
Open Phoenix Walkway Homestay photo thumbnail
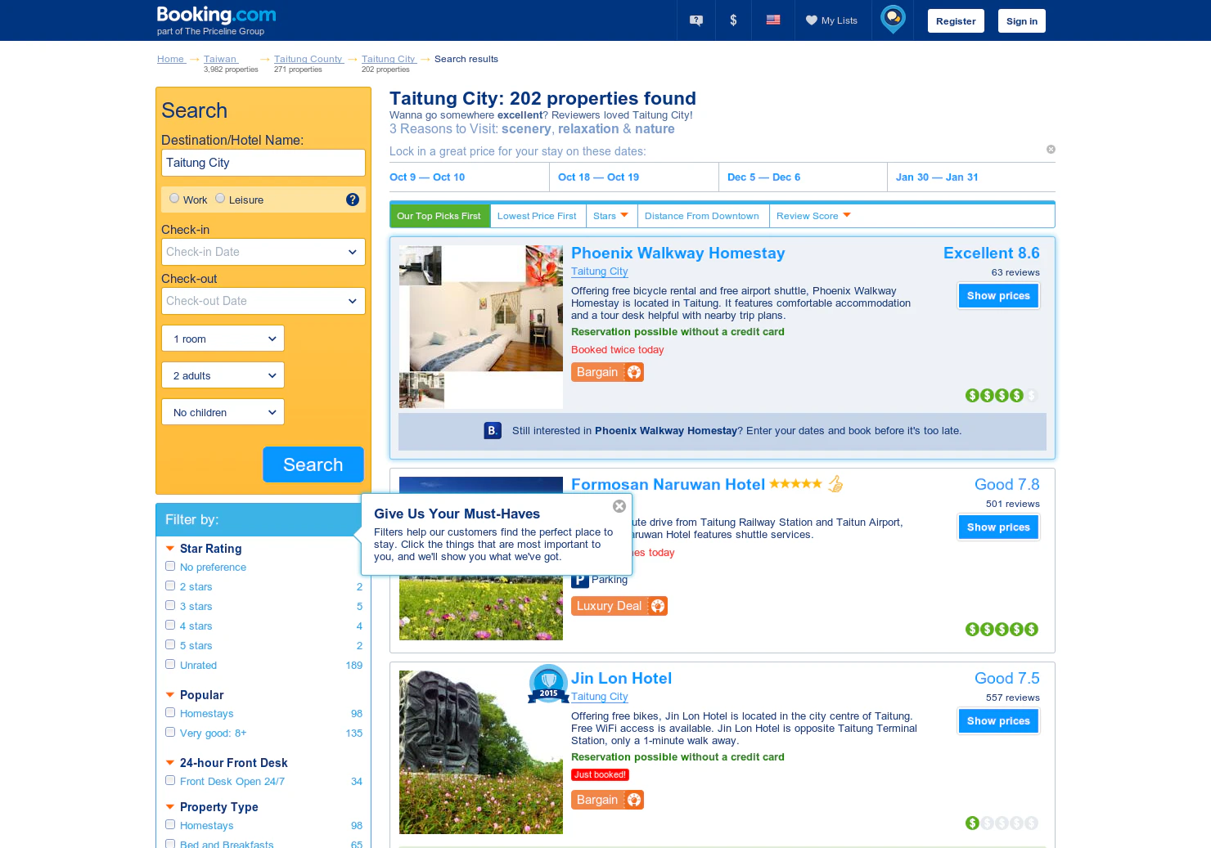point(481,327)
